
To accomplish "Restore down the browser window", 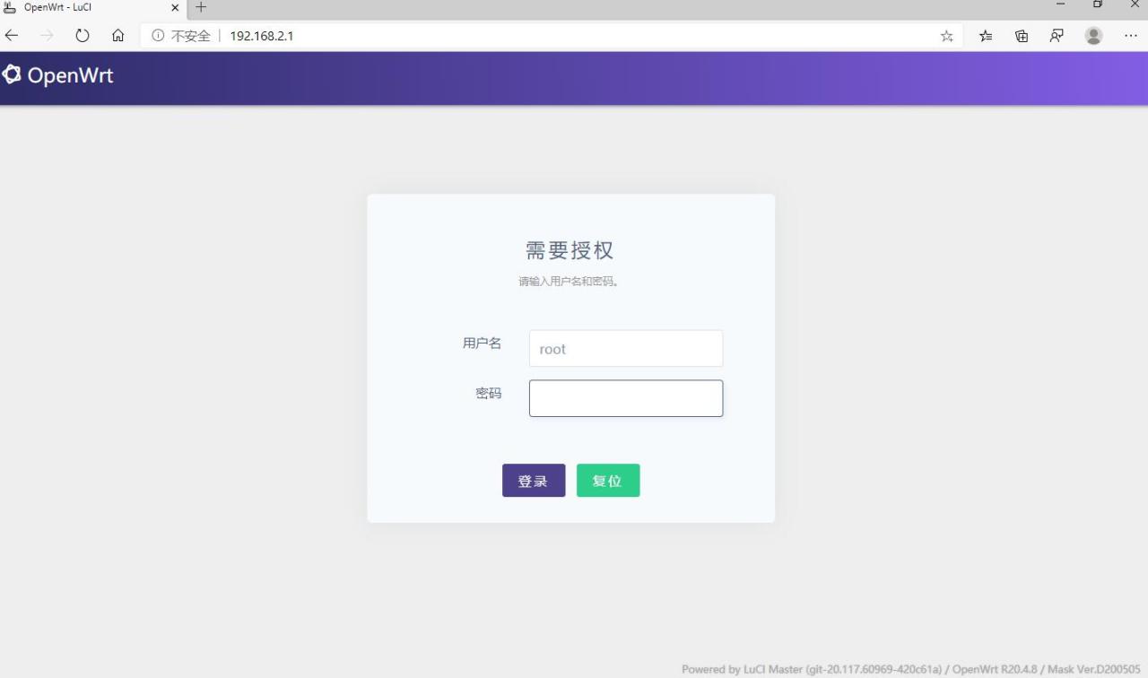I will point(1097,5).
